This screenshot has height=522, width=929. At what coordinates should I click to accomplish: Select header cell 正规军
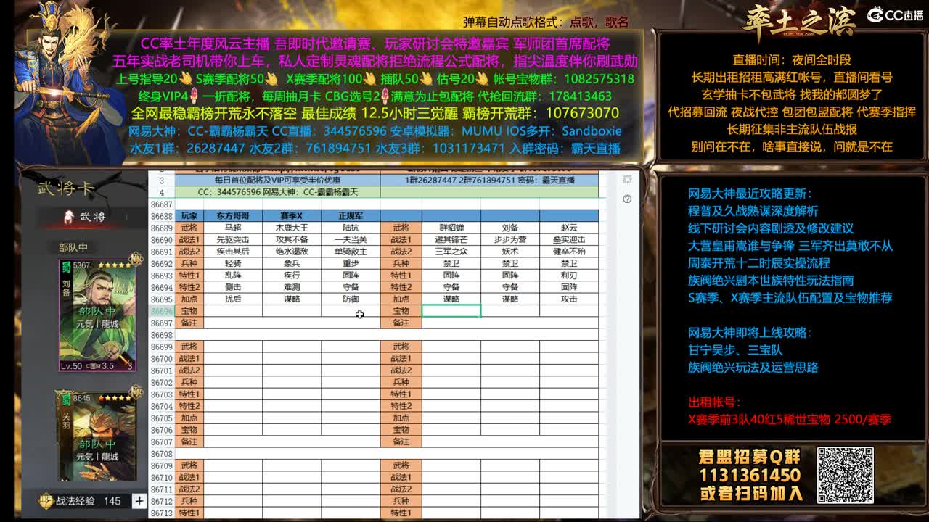click(351, 216)
